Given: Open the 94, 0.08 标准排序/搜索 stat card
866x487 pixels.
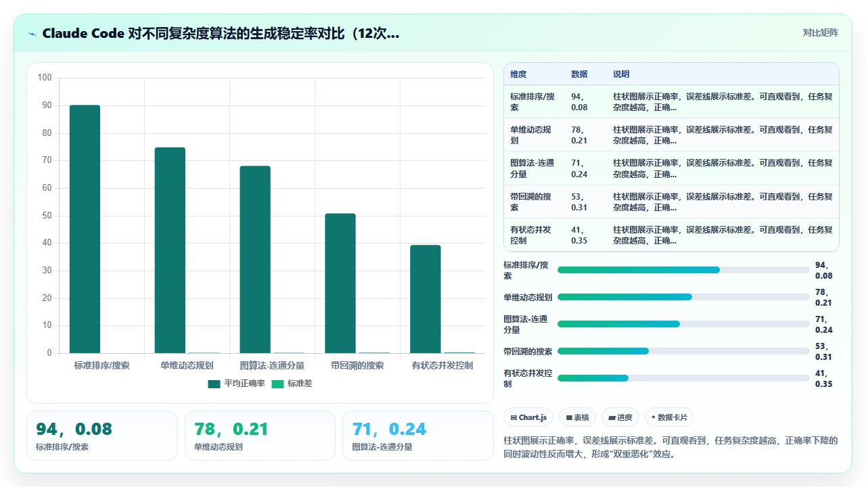Looking at the screenshot, I should [x=102, y=436].
